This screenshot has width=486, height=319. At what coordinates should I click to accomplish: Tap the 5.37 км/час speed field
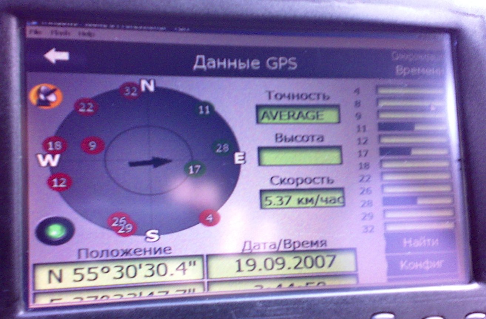click(302, 199)
